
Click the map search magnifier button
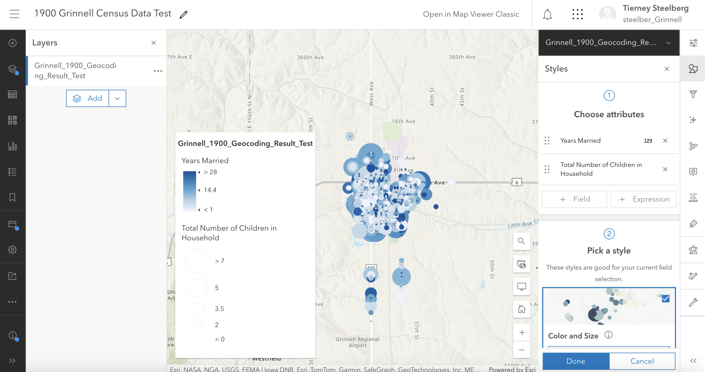pos(522,241)
